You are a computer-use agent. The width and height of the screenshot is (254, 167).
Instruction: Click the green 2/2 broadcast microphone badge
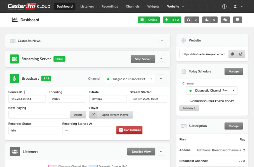click(x=172, y=20)
